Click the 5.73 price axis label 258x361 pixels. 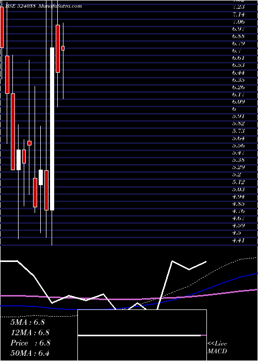tap(238, 131)
